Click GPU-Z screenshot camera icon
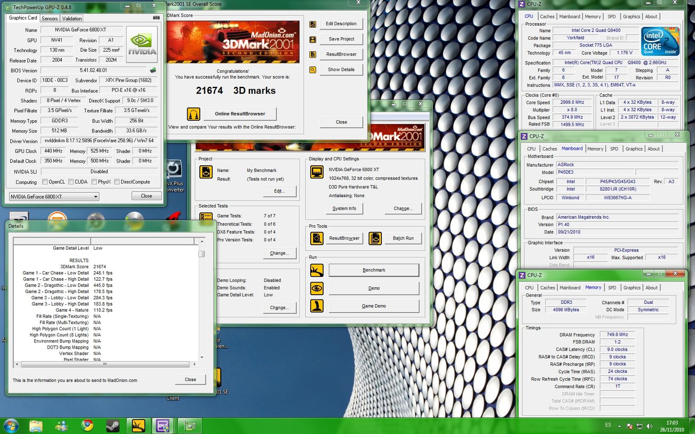 point(156,18)
